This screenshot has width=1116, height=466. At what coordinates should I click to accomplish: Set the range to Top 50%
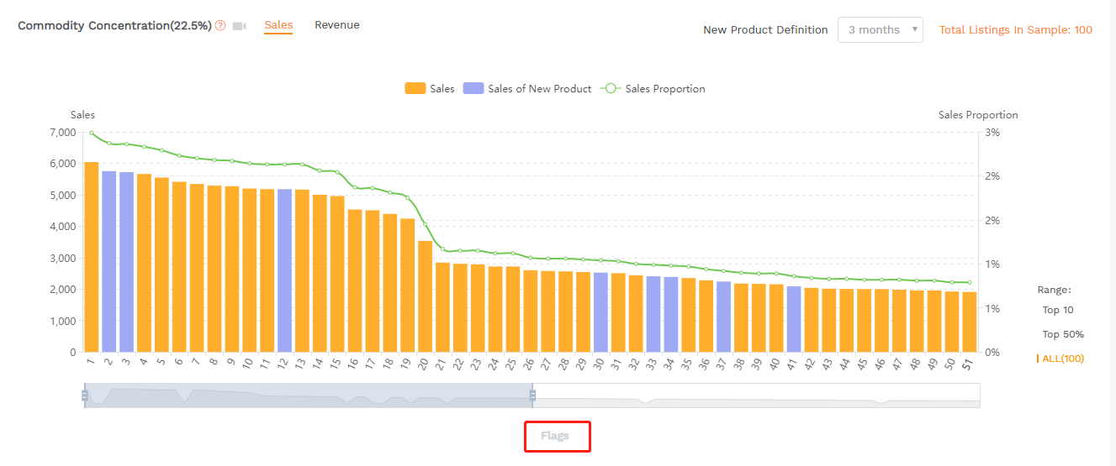tap(1062, 334)
